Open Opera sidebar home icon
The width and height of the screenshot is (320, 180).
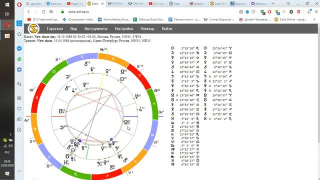[x=19, y=23]
